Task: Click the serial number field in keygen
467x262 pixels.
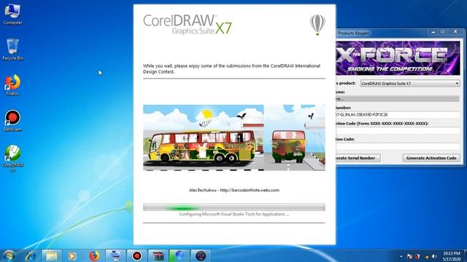Action: tap(398, 115)
